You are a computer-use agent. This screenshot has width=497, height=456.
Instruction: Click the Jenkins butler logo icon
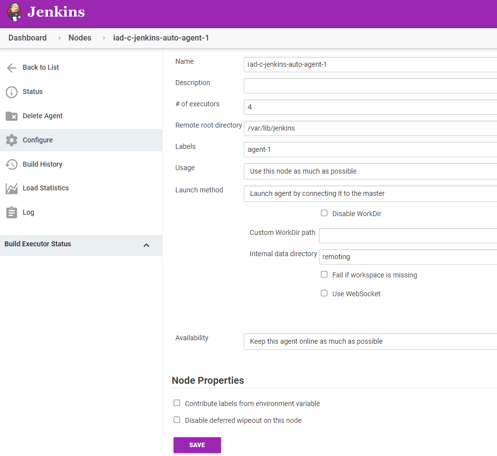point(14,12)
